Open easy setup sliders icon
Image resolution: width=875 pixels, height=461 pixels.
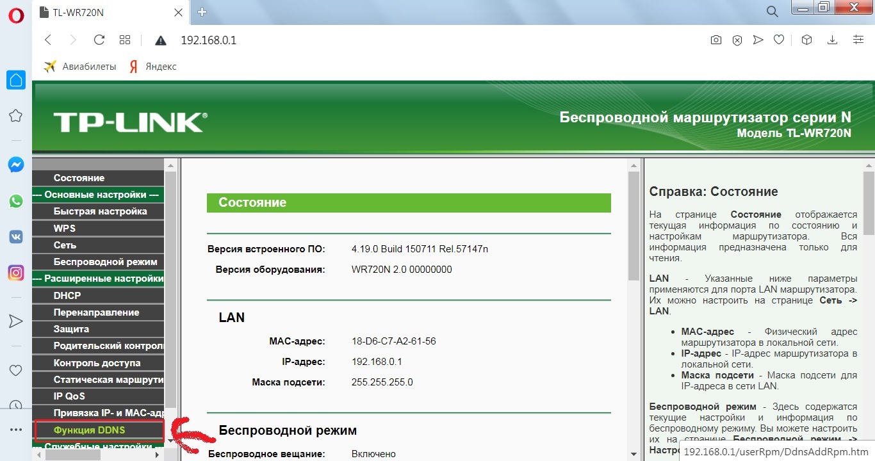click(x=858, y=40)
